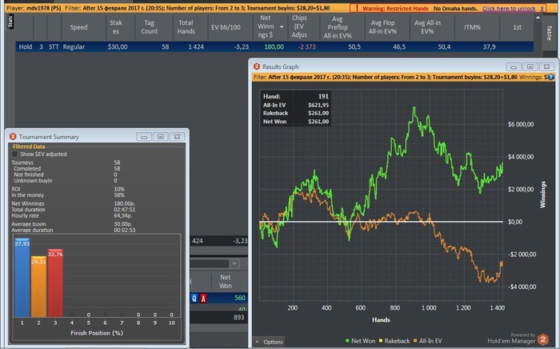This screenshot has height=349, width=560.
Task: Expand the graph Options panel
Action: [270, 342]
